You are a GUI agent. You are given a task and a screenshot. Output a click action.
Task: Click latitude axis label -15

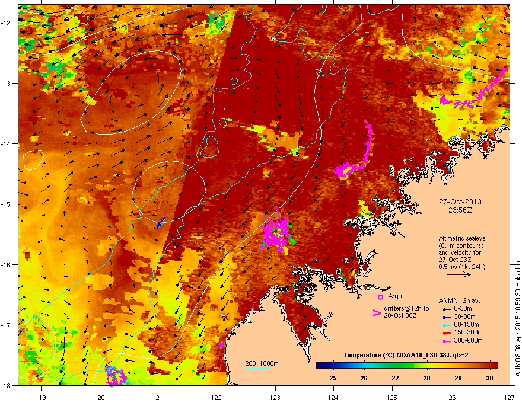click(x=6, y=204)
